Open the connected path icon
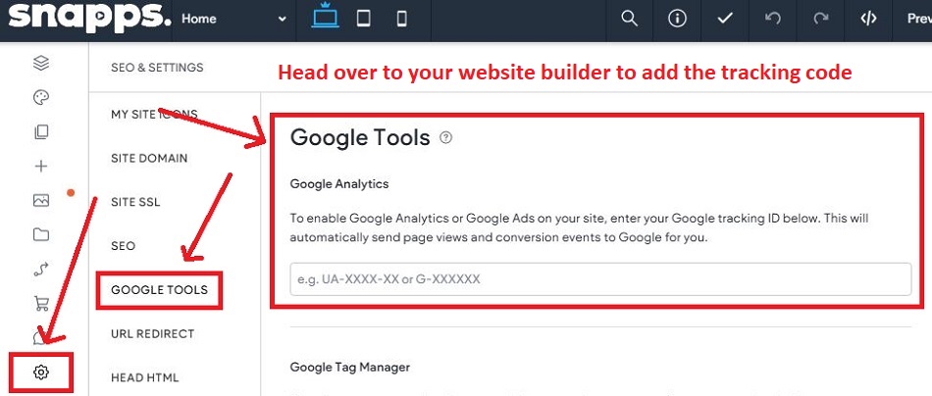This screenshot has height=396, width=932. pos(41,270)
